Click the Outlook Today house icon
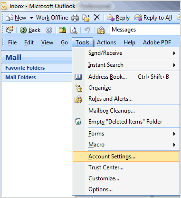This screenshot has width=181, height=198. tap(10, 30)
